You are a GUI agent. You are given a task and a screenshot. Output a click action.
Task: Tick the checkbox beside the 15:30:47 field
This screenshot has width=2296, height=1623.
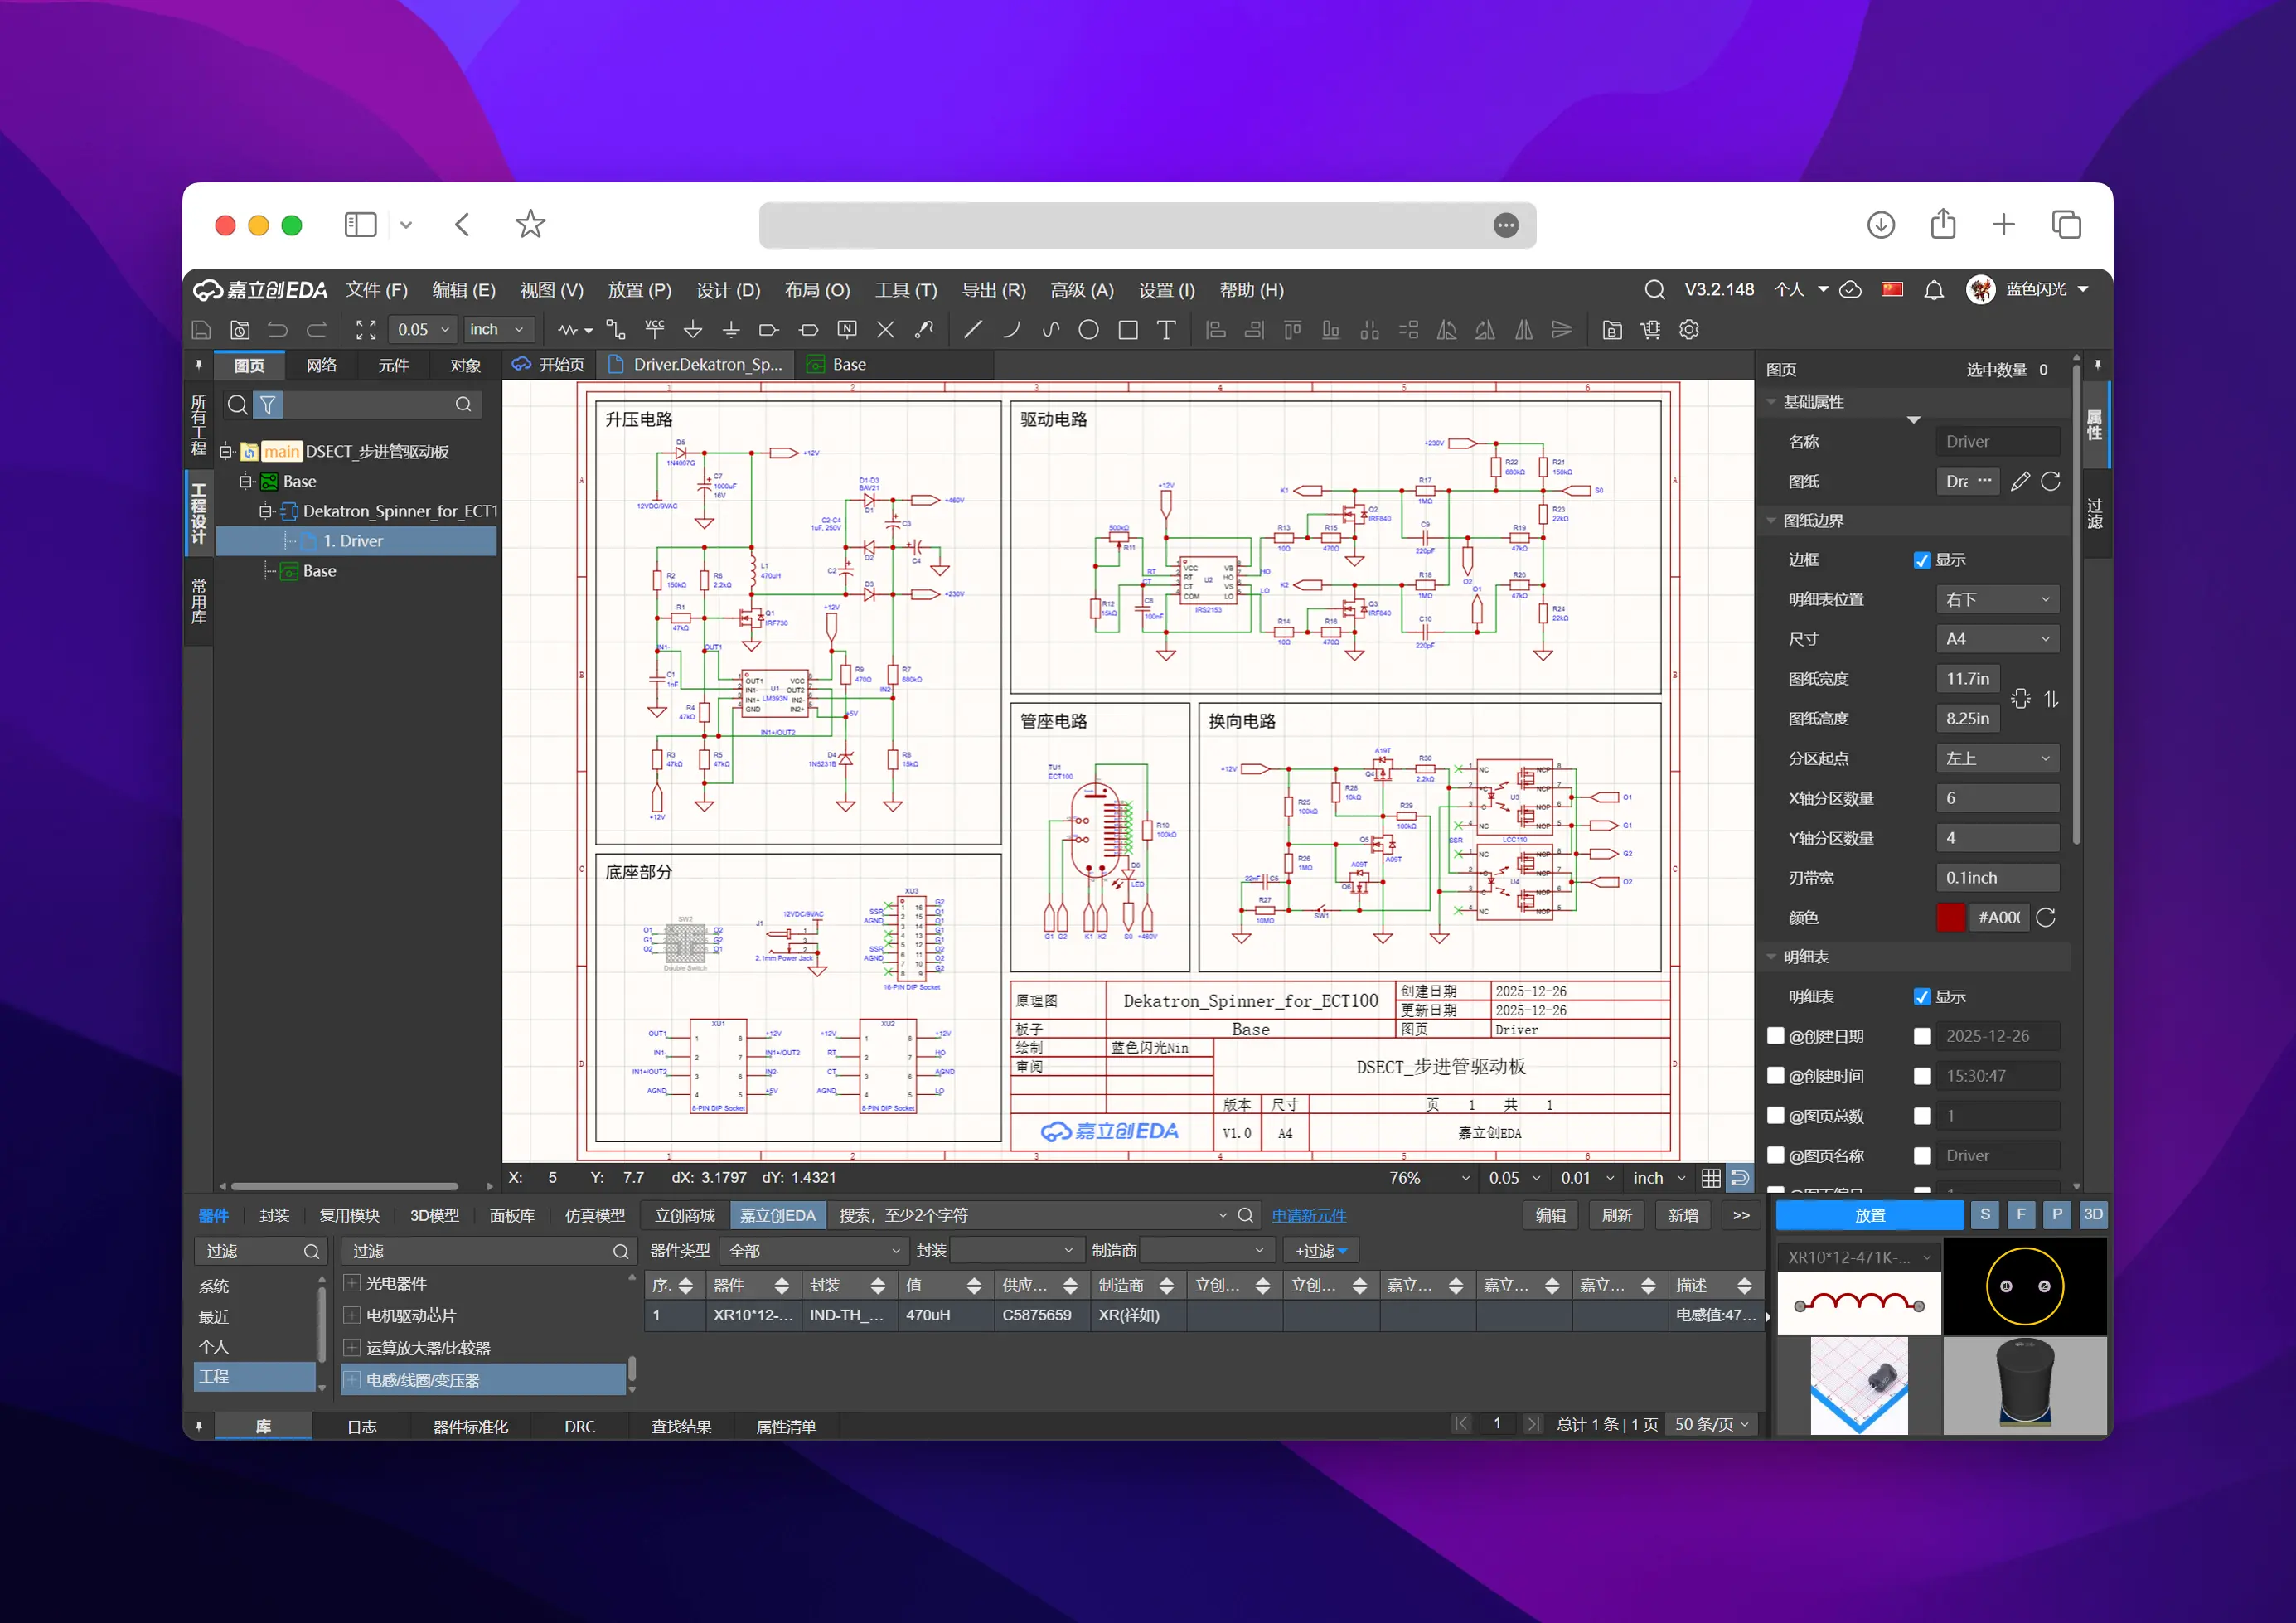[1922, 1076]
